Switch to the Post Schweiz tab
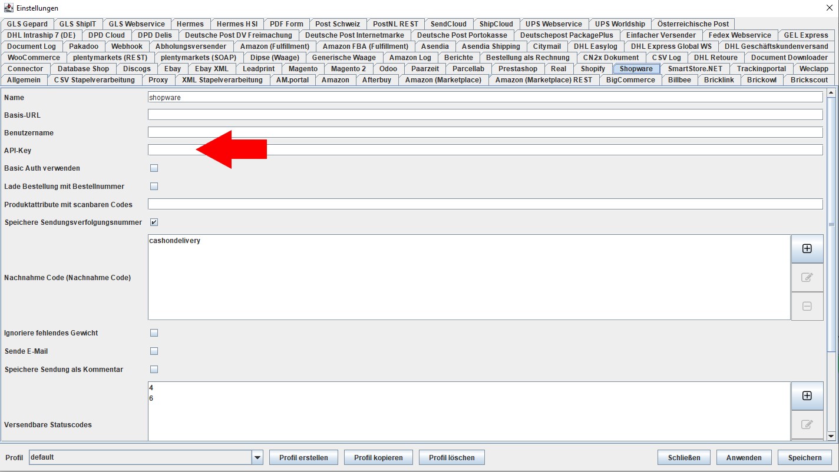The image size is (839, 472). (338, 24)
